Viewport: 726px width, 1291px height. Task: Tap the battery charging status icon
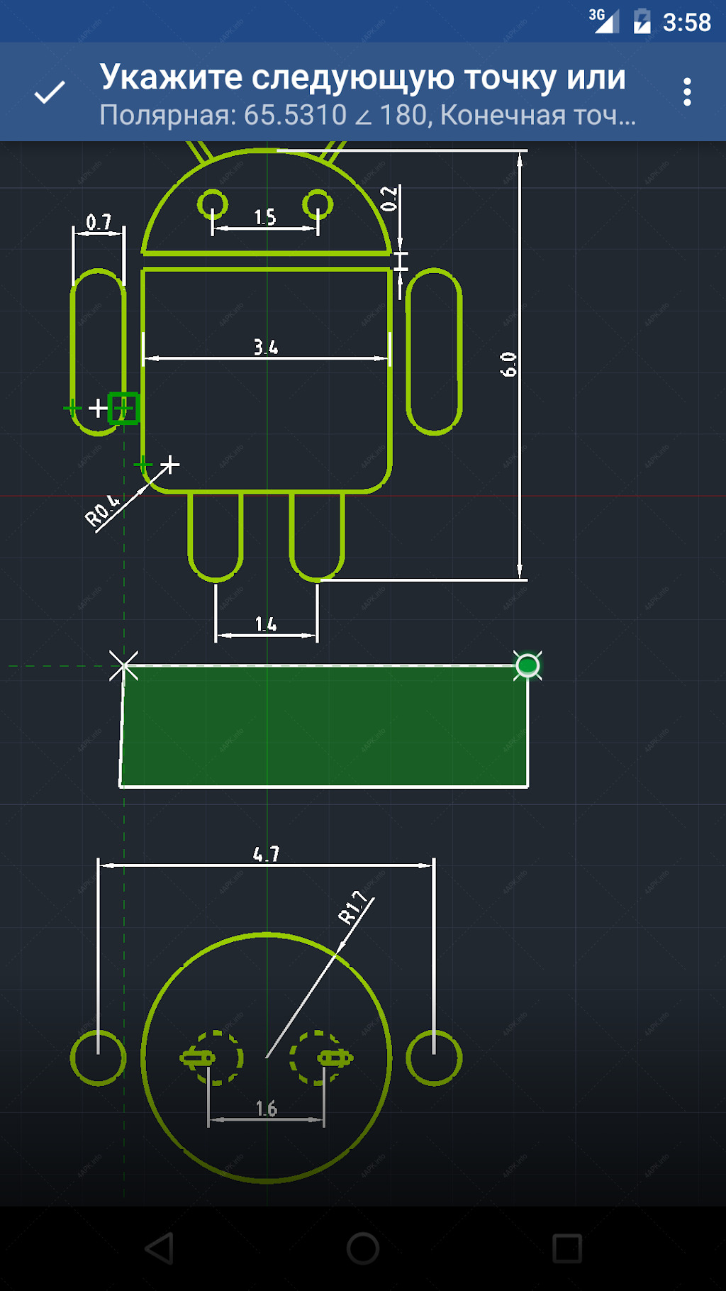(642, 21)
